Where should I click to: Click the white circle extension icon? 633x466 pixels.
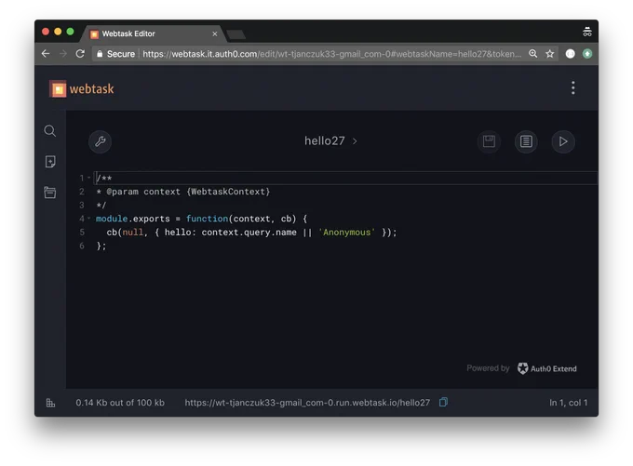pyautogui.click(x=570, y=54)
